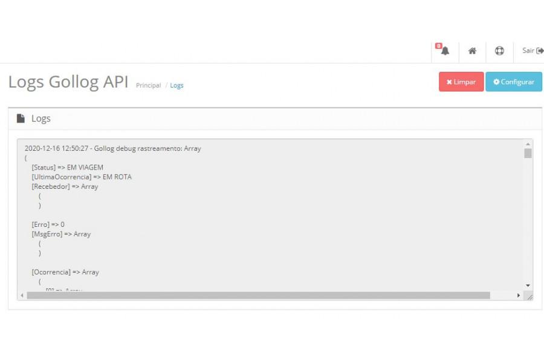
Task: Open the Logs breadcrumb link
Action: coord(176,85)
